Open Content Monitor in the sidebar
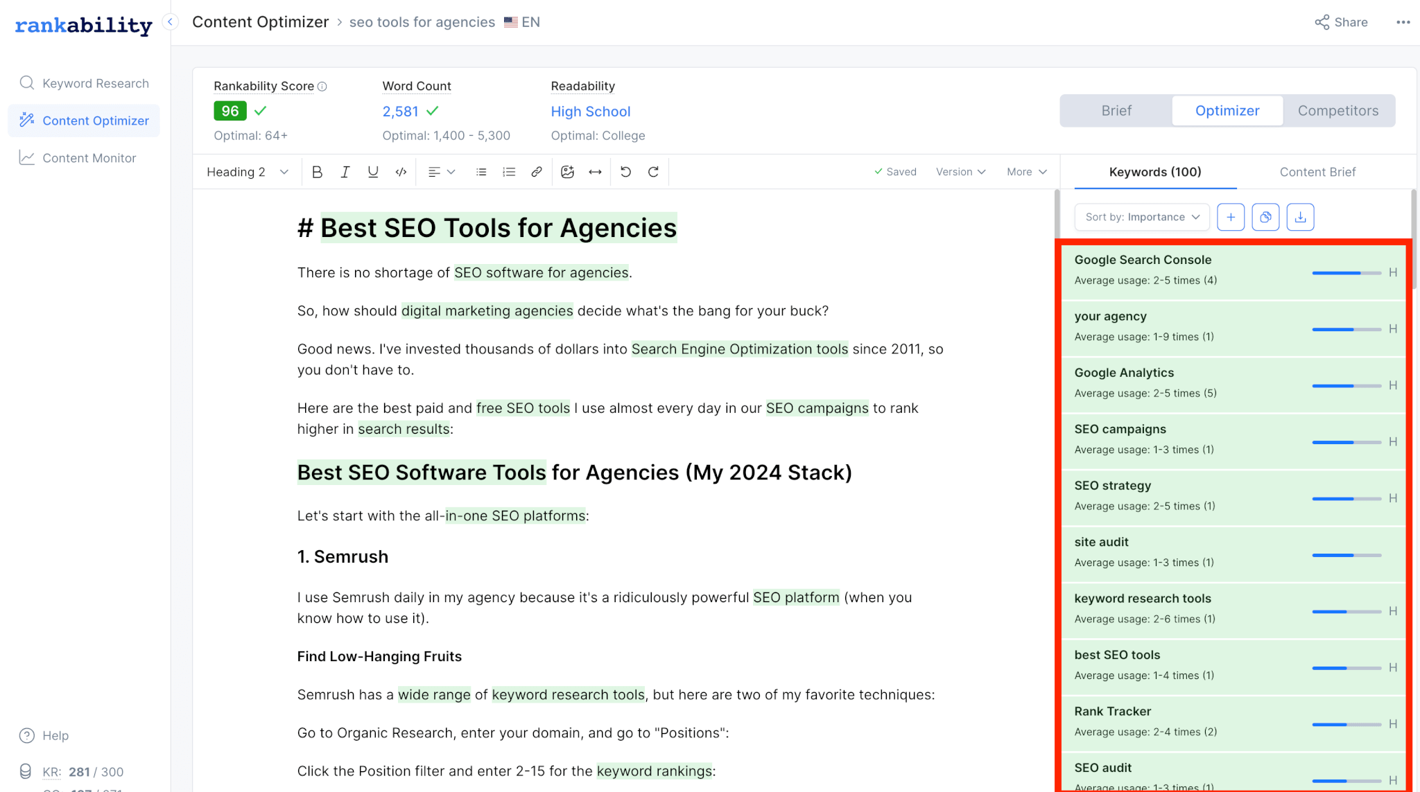 point(84,158)
